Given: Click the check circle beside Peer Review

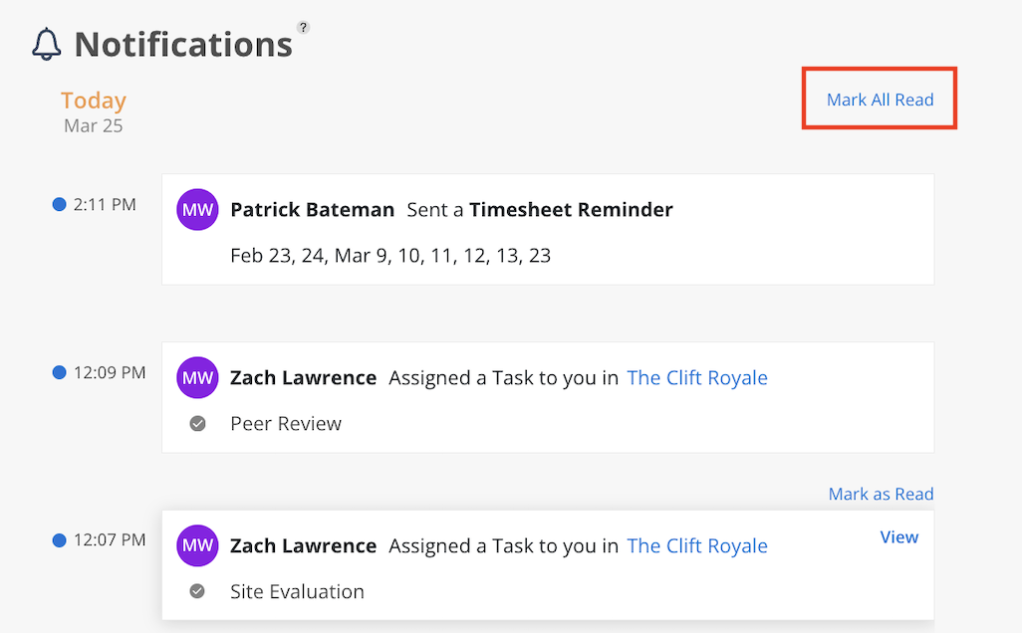Looking at the screenshot, I should click(x=198, y=424).
